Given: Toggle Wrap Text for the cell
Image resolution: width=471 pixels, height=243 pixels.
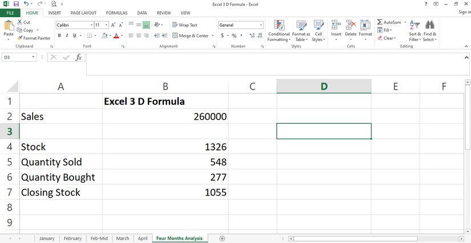Looking at the screenshot, I should click(x=184, y=25).
